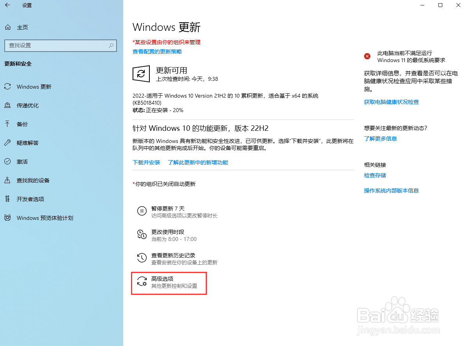The image size is (465, 346).
Task: Click 你的组织已关闭自动更新 notice
Action: tap(164, 184)
